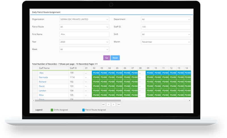Image resolution: width=227 pixels, height=138 pixels.
Task: Focus the Staff ID input field
Action: pos(166,27)
